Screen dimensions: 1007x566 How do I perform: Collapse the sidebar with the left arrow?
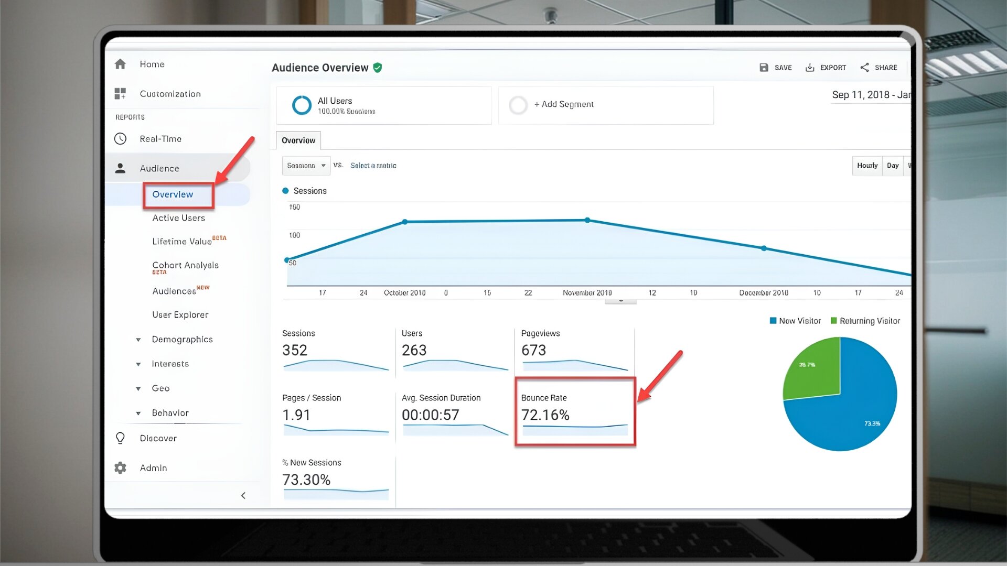[243, 495]
